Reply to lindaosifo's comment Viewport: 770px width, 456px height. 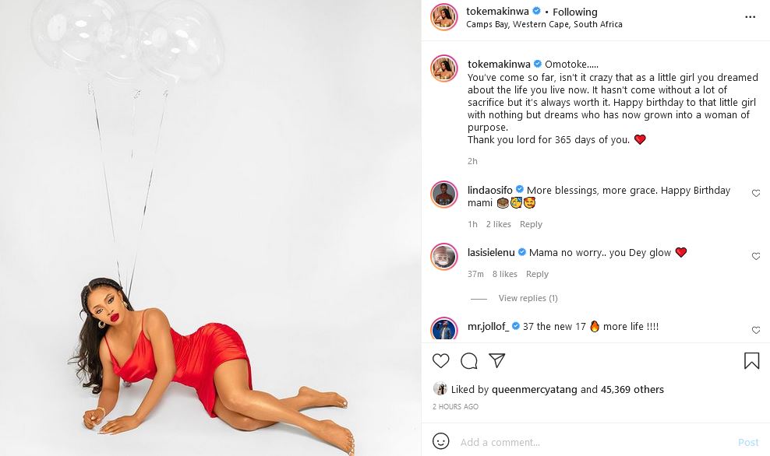click(531, 224)
